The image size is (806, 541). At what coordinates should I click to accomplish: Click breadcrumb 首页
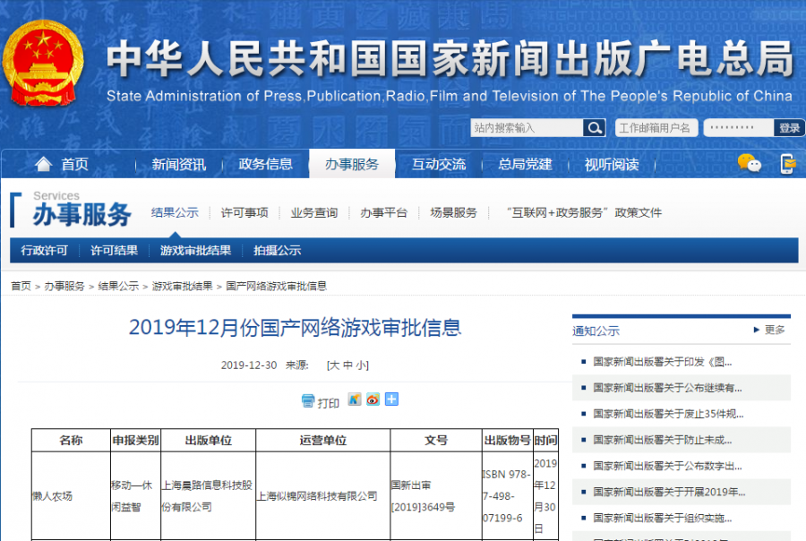pos(21,286)
